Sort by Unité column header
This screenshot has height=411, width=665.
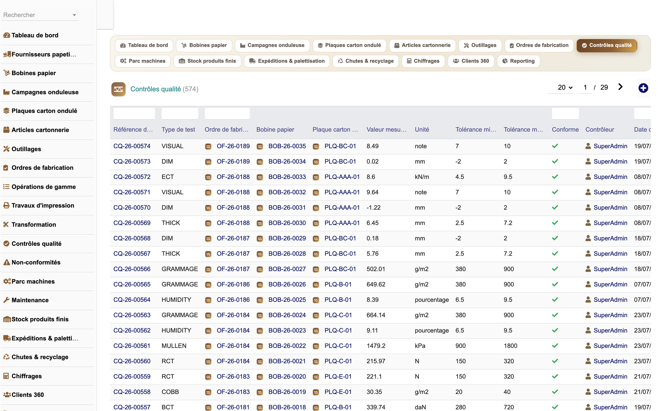[x=422, y=129]
